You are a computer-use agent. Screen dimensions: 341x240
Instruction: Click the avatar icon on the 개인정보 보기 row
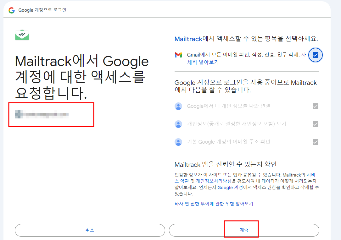(178, 124)
